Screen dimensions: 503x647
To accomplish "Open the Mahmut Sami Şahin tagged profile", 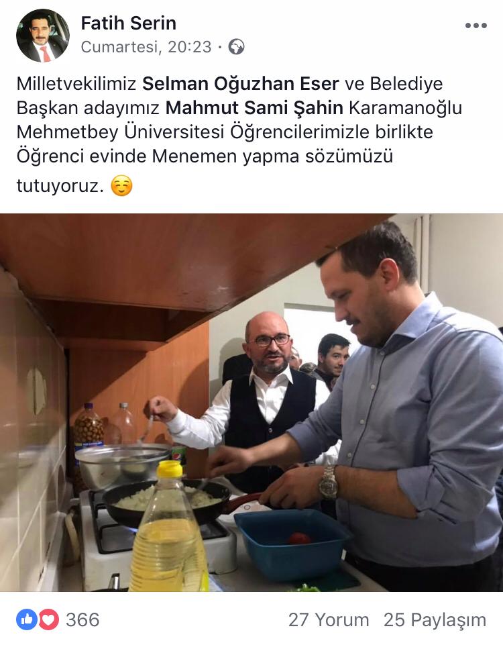I will (x=254, y=107).
